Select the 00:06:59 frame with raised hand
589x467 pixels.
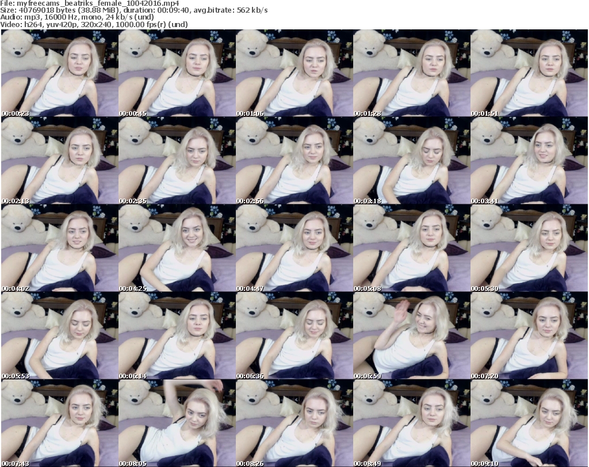tap(411, 336)
